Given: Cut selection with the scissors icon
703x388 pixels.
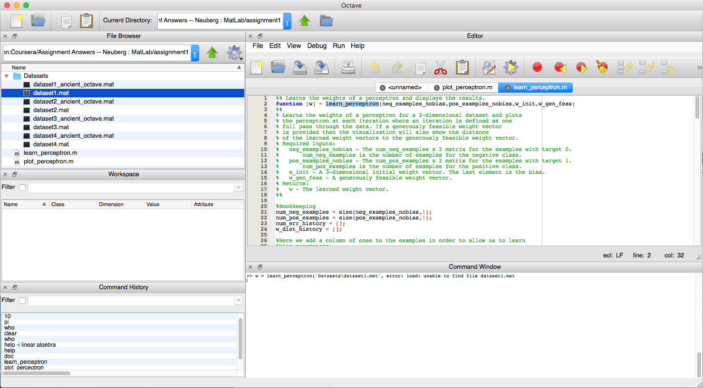Looking at the screenshot, I should pos(441,67).
